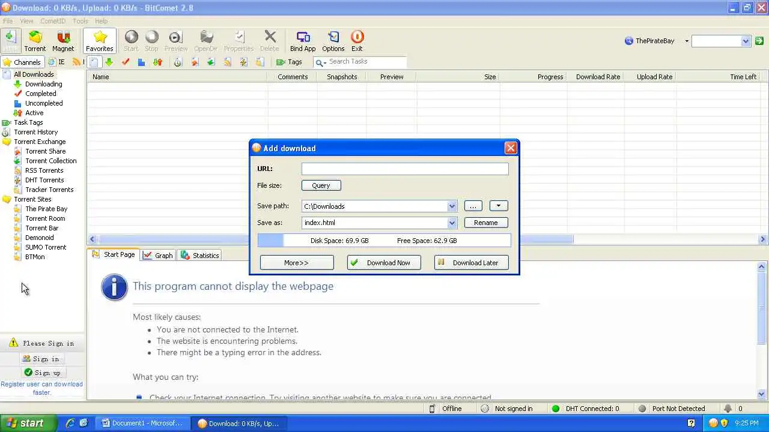Click the Internet Explorer quick launch icon

[70, 423]
